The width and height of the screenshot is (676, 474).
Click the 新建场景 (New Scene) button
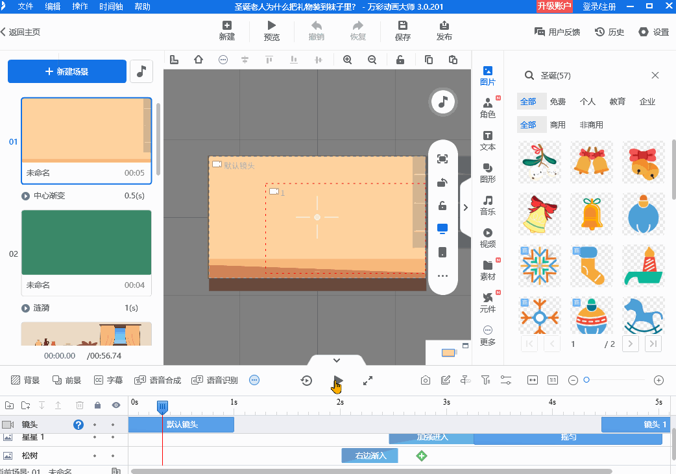[x=67, y=71]
